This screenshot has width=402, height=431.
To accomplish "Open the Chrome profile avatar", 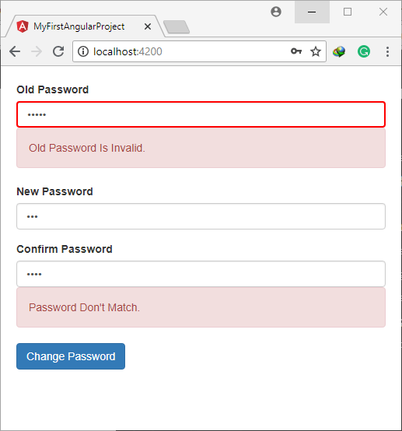I will pos(276,12).
